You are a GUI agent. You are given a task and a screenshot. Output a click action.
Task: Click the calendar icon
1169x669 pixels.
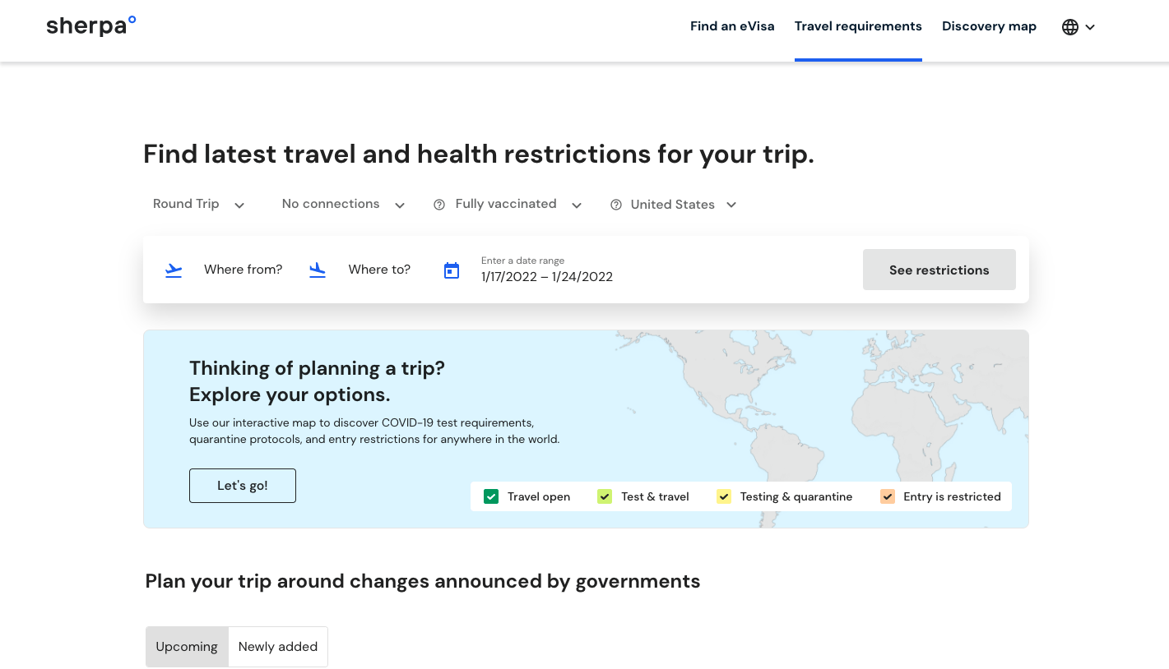coord(452,270)
